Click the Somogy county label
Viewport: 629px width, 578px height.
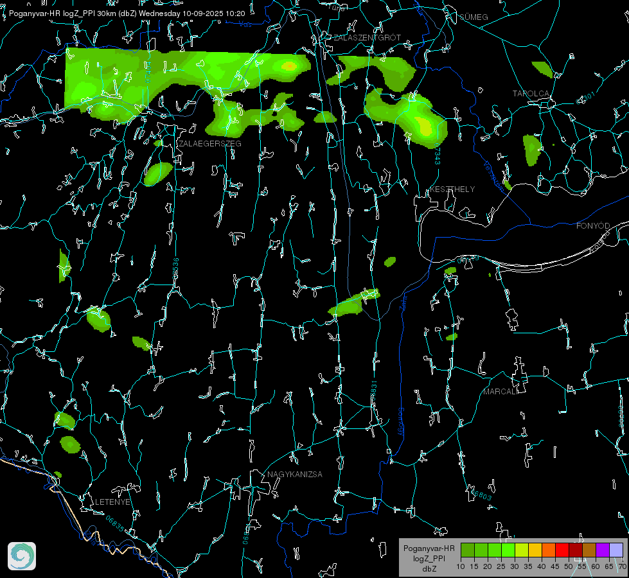pos(401,422)
